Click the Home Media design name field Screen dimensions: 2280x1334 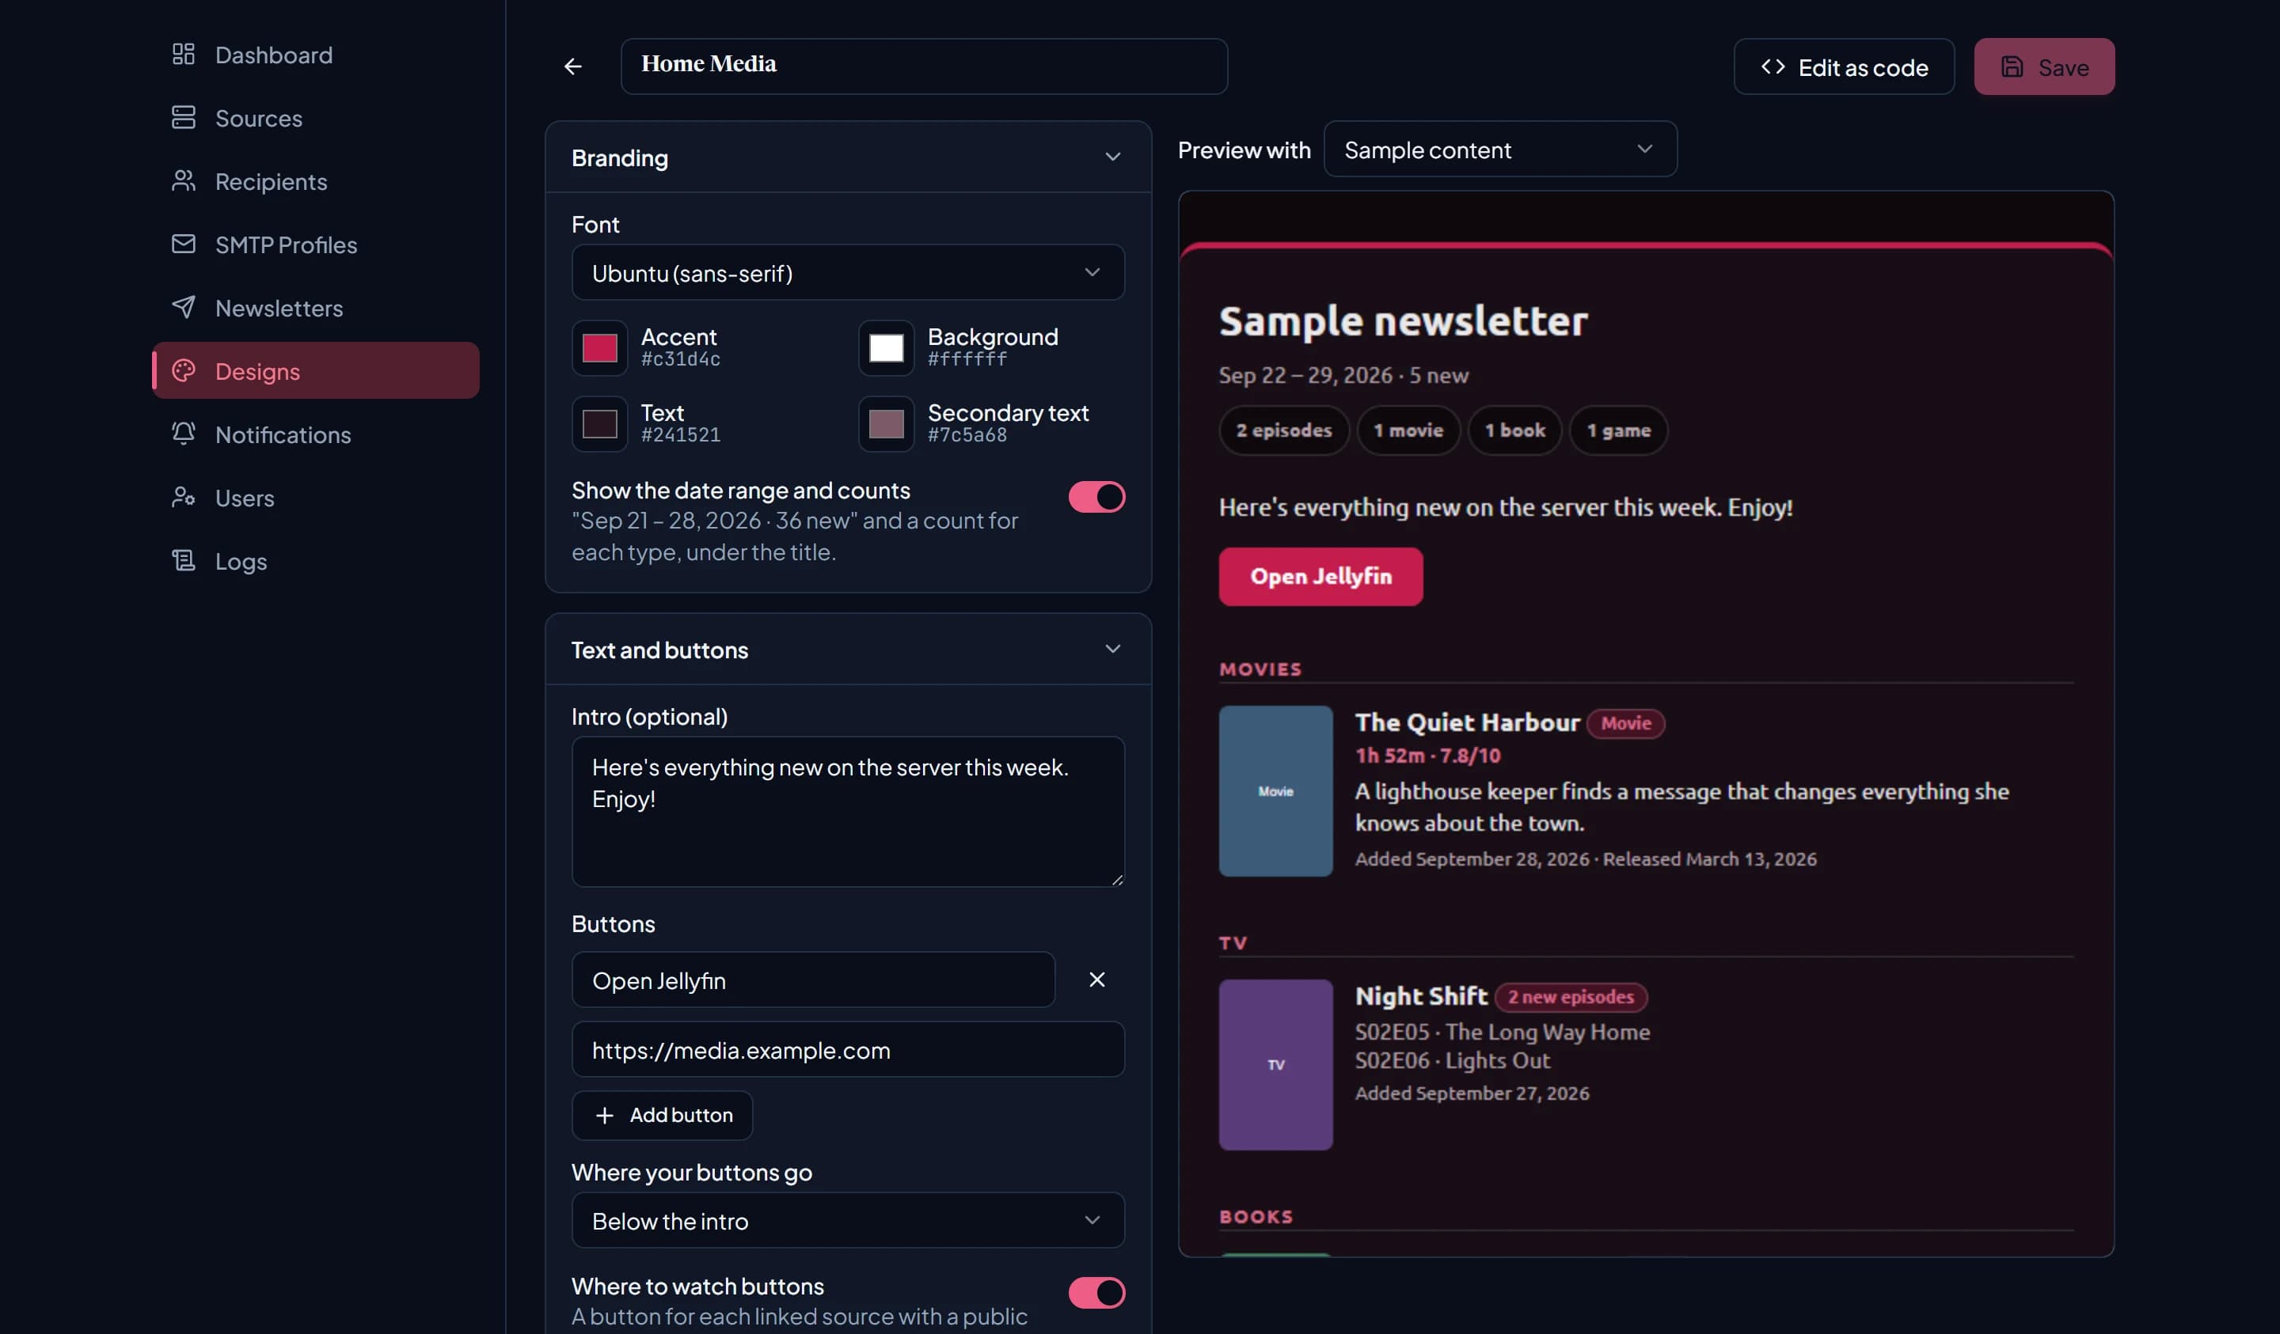pyautogui.click(x=924, y=66)
